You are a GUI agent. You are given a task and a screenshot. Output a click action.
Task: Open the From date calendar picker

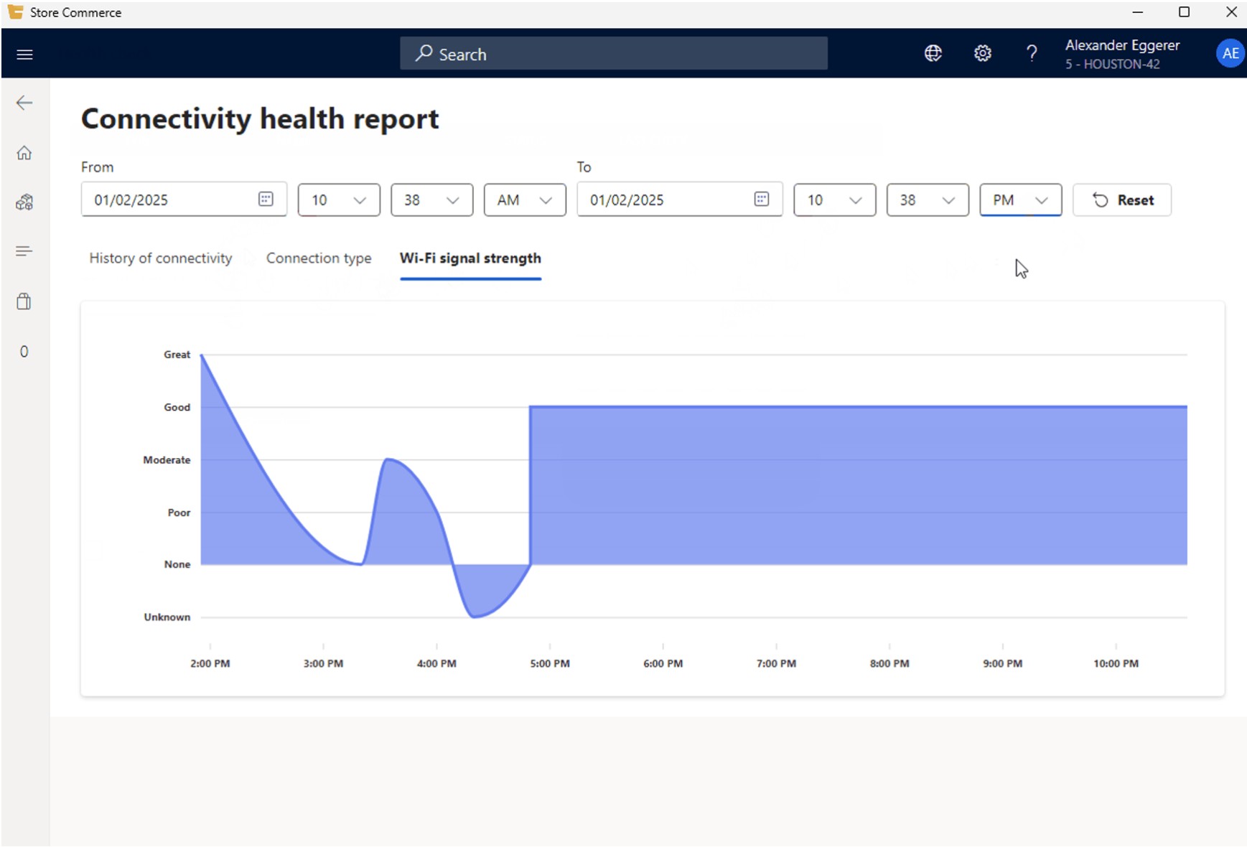266,199
